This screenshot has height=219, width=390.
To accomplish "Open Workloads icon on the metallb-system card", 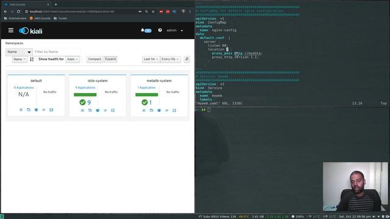I will pyautogui.click(x=159, y=110).
